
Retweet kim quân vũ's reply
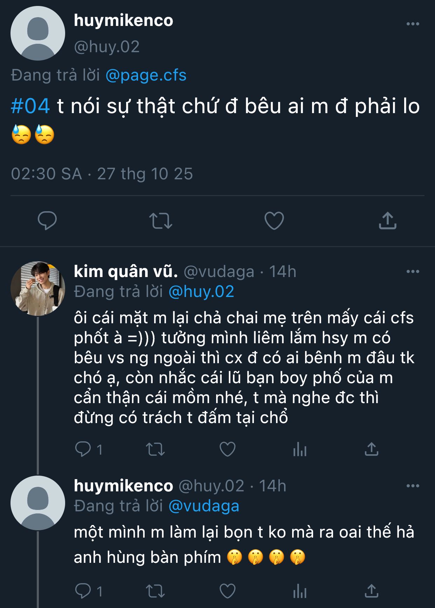pyautogui.click(x=155, y=449)
